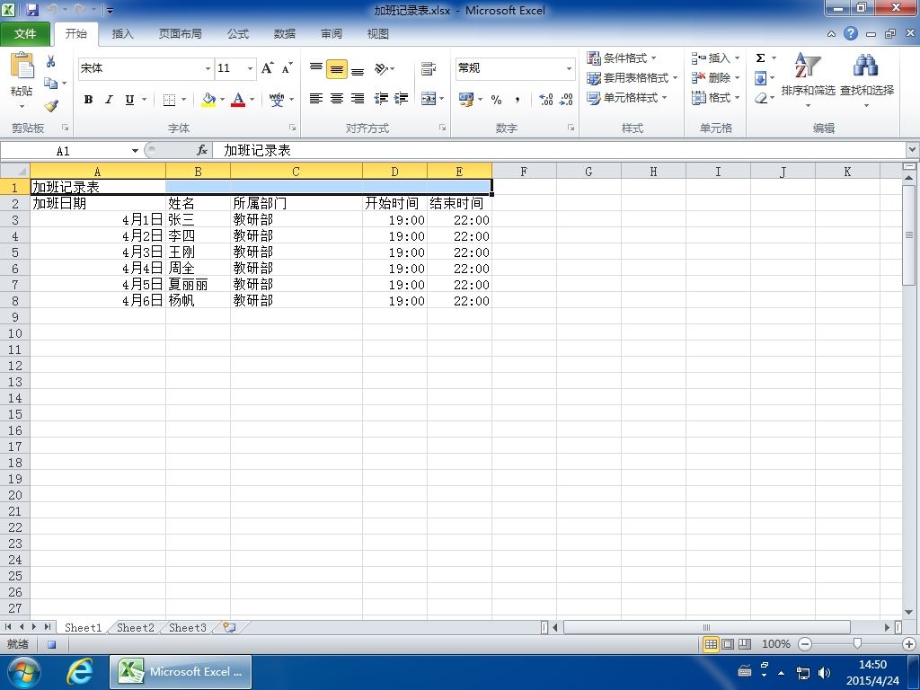
Task: Apply percent style with the % icon
Action: [x=496, y=99]
